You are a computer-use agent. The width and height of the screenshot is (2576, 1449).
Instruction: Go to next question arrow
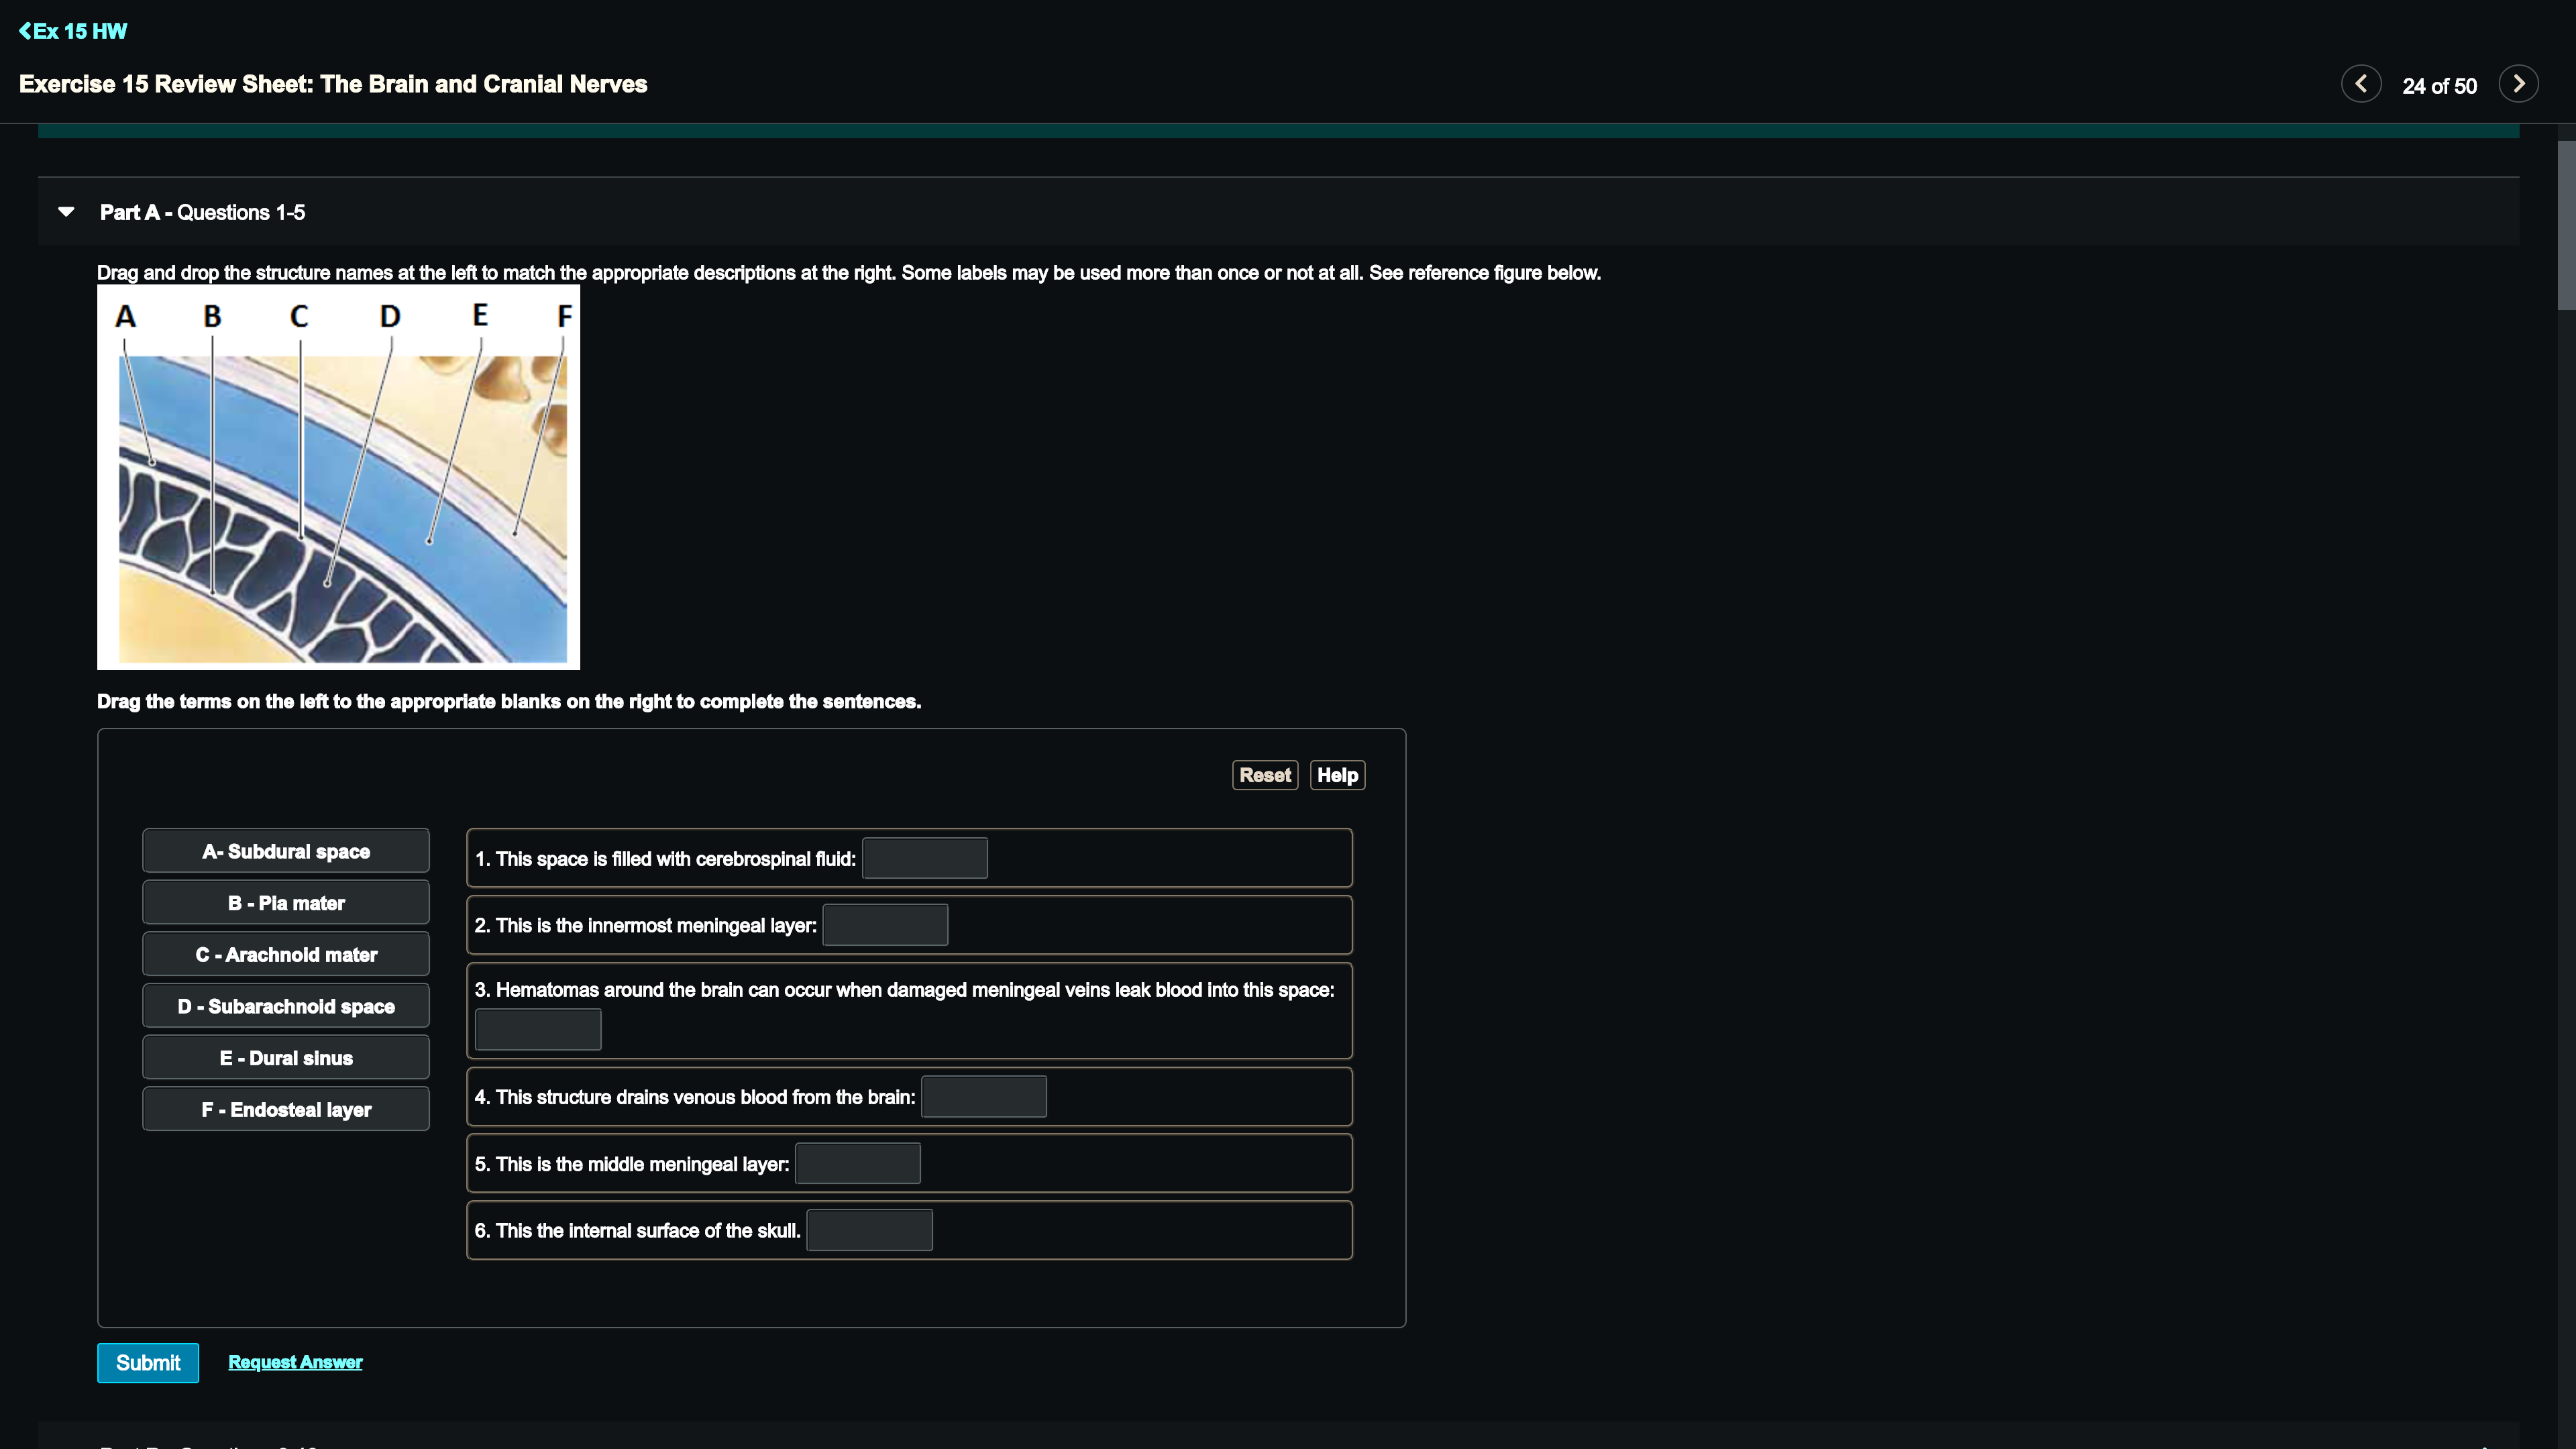pyautogui.click(x=2518, y=84)
